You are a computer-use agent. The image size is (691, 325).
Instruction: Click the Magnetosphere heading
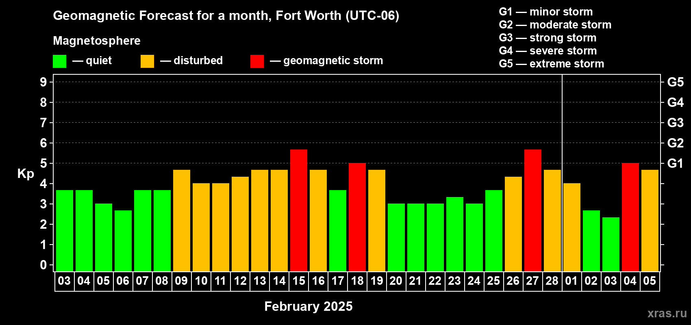click(97, 41)
